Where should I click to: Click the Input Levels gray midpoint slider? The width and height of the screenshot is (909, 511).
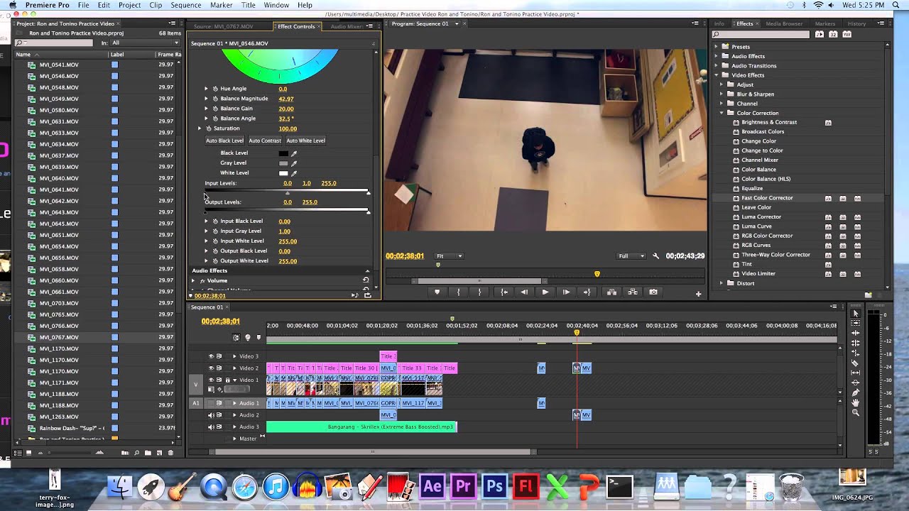pos(288,193)
